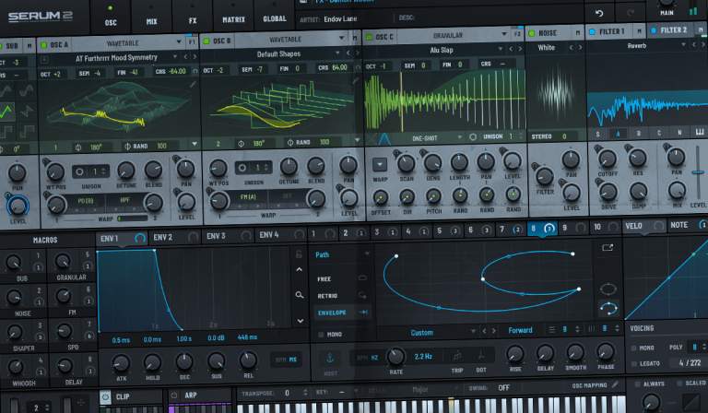708x413 pixels.
Task: Select the green triangle sub waveform
Action: pyautogui.click(x=6, y=111)
